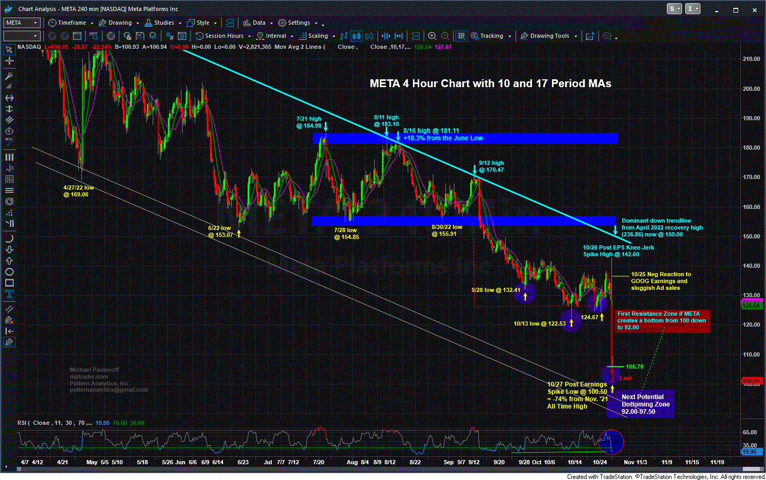This screenshot has width=766, height=480.
Task: Select the blue trendline drawing tool
Action: tap(9, 142)
